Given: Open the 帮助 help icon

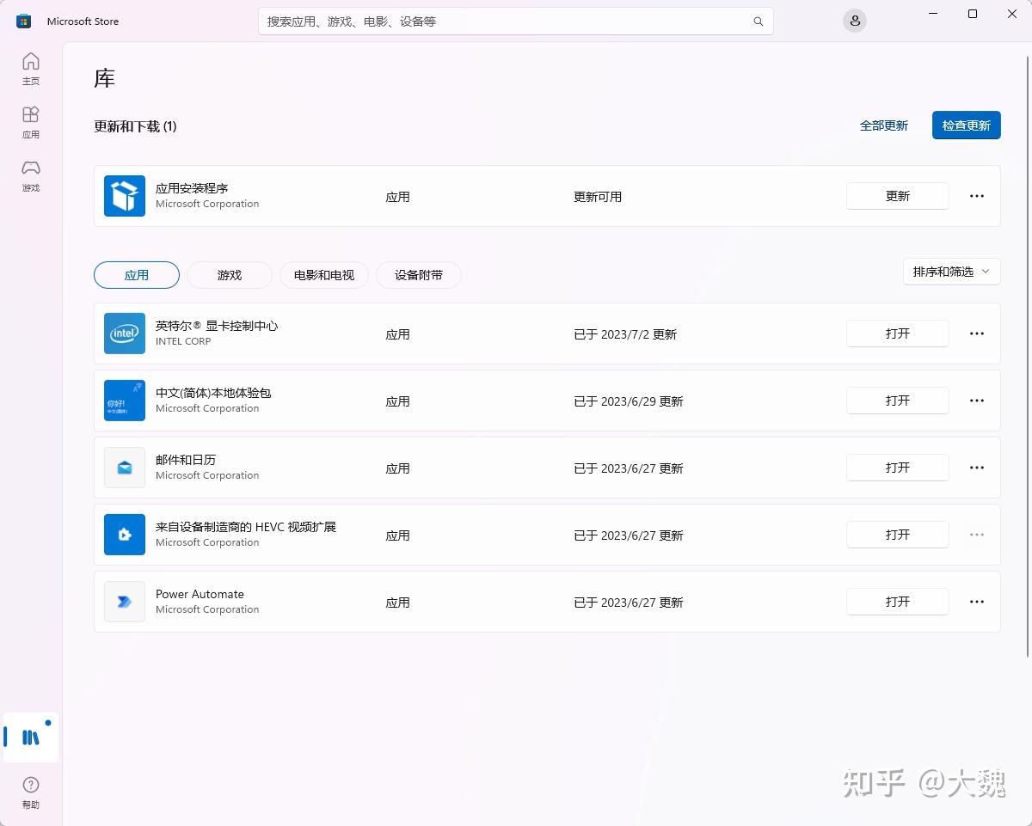Looking at the screenshot, I should (x=31, y=792).
